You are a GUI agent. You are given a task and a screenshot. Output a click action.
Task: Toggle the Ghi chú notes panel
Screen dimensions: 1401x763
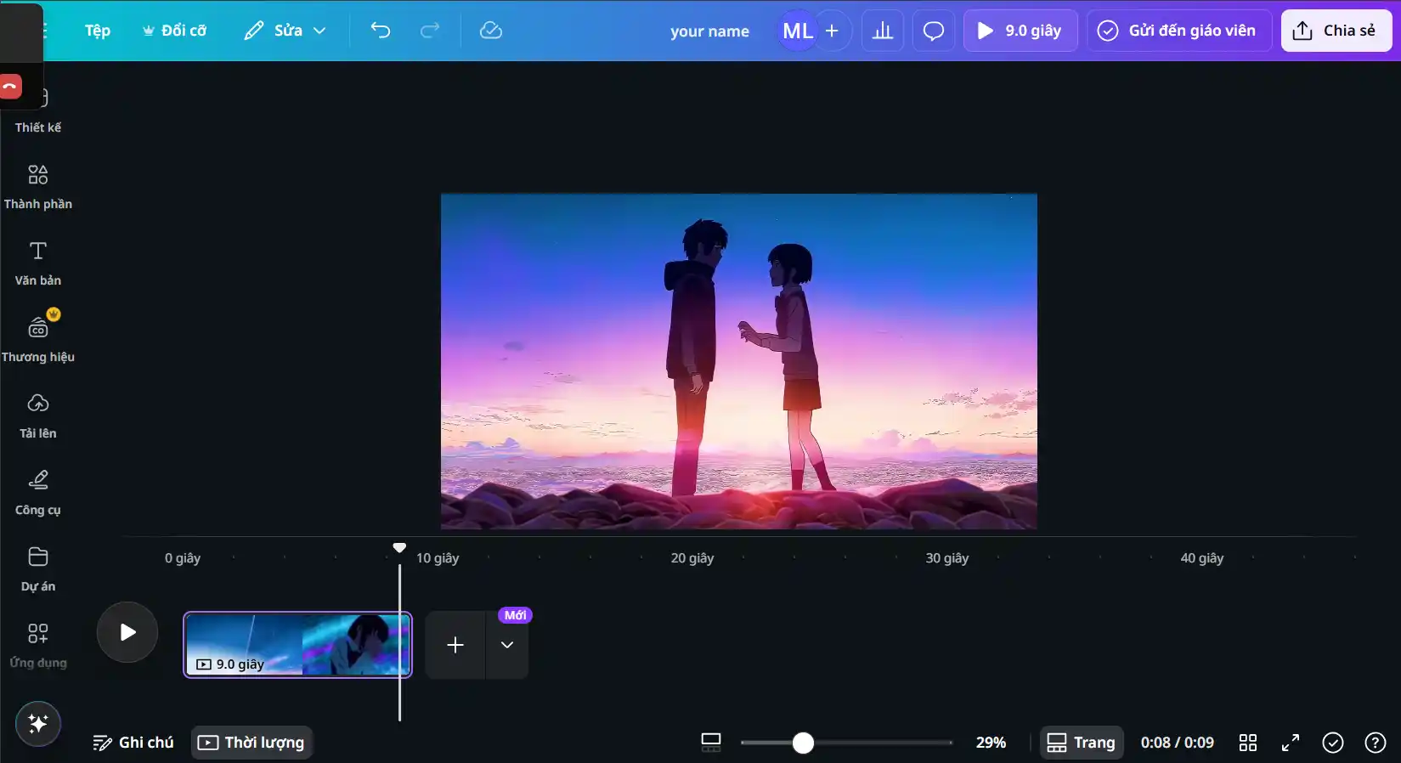pos(133,743)
